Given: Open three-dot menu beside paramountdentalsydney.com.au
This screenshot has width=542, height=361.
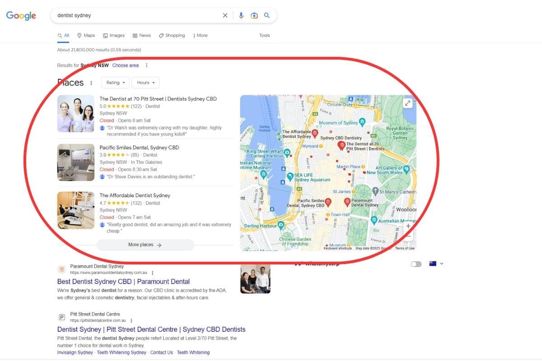Looking at the screenshot, I should point(153,273).
